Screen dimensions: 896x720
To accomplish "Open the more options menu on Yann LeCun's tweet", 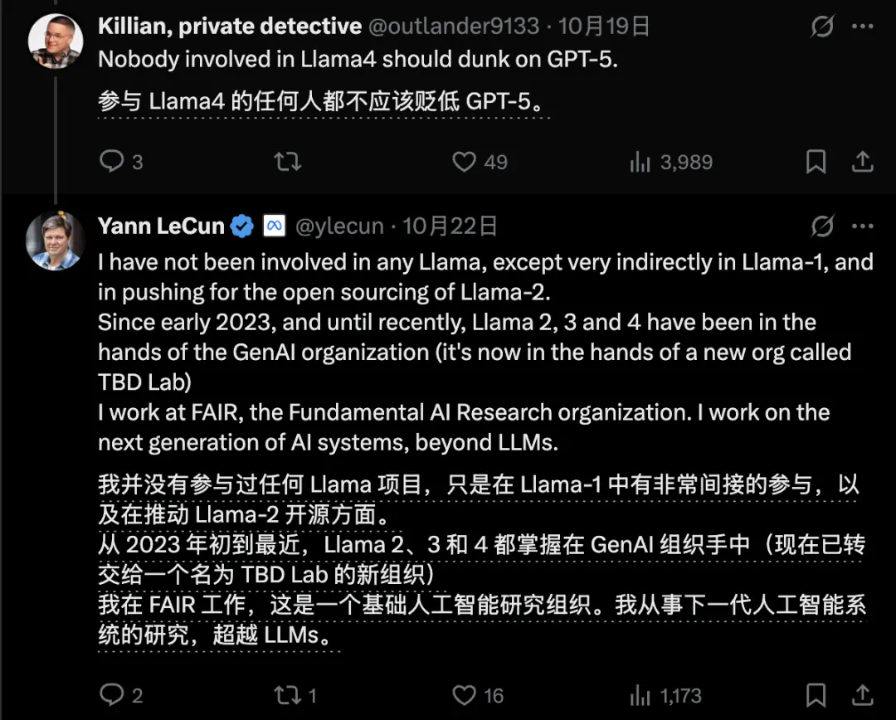I will (x=864, y=226).
